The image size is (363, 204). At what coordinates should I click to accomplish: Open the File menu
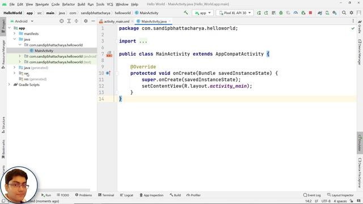(x=12, y=4)
